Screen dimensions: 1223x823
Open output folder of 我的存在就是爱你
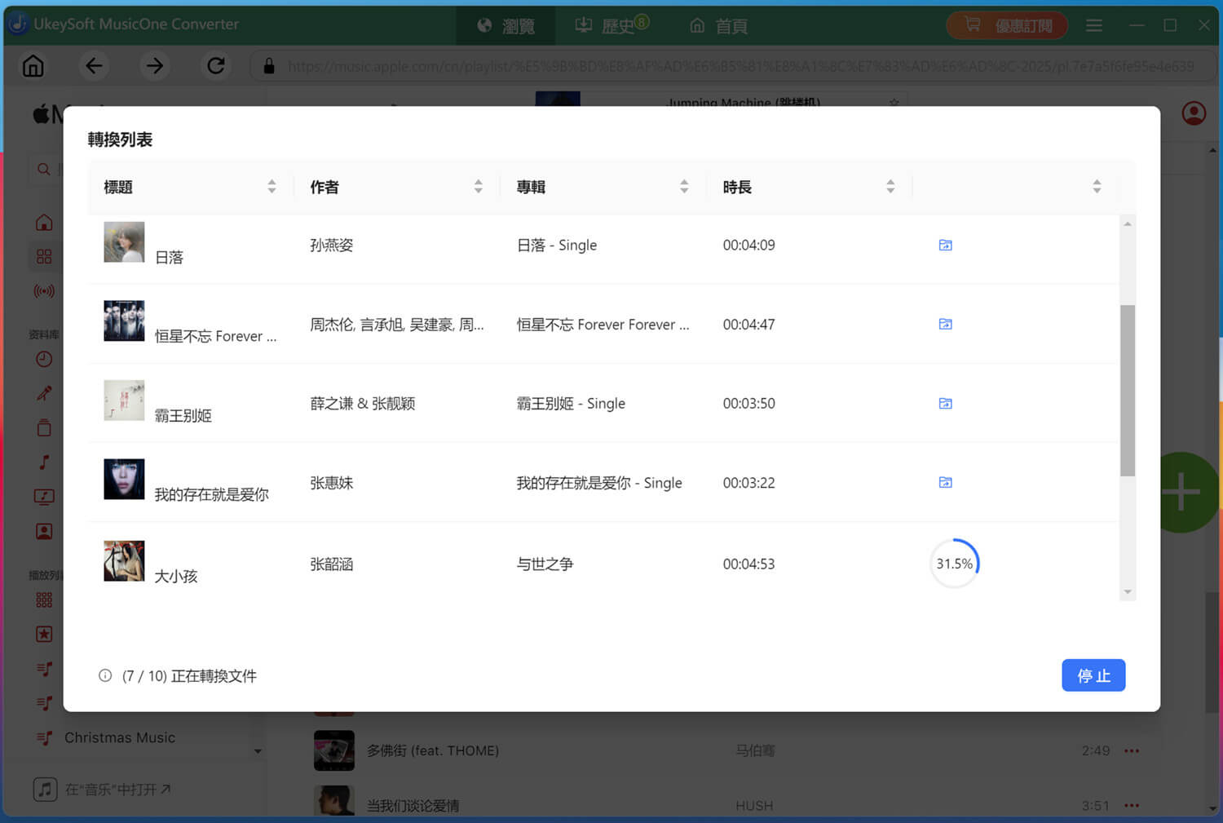click(945, 482)
